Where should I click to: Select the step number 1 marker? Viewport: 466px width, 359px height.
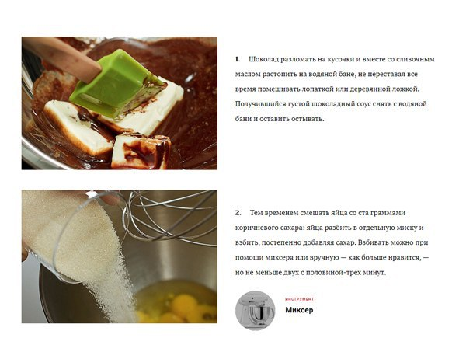coord(237,59)
